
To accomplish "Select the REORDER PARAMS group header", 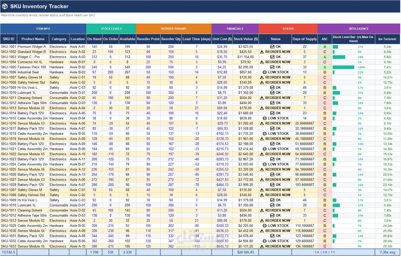I will pos(174,29).
